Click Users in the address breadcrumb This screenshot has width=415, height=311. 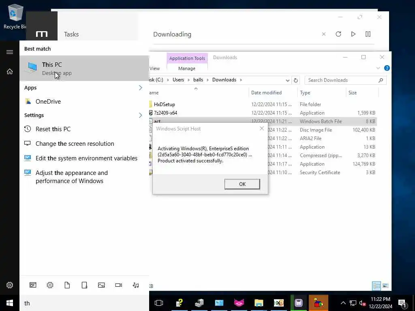coord(178,80)
